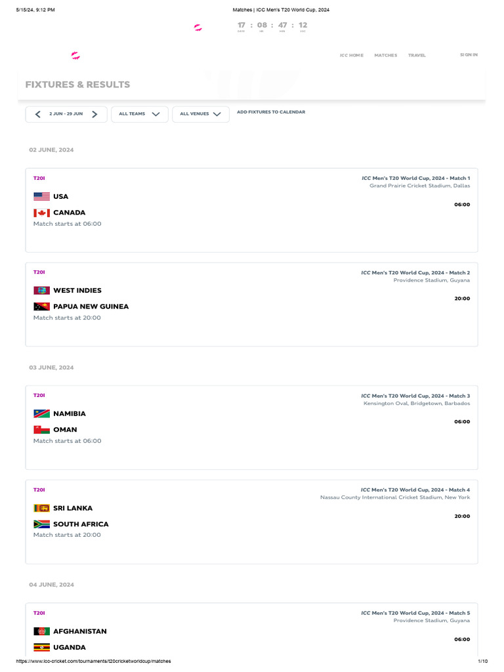Click the USA flag icon
The width and height of the screenshot is (504, 672).
tap(42, 196)
